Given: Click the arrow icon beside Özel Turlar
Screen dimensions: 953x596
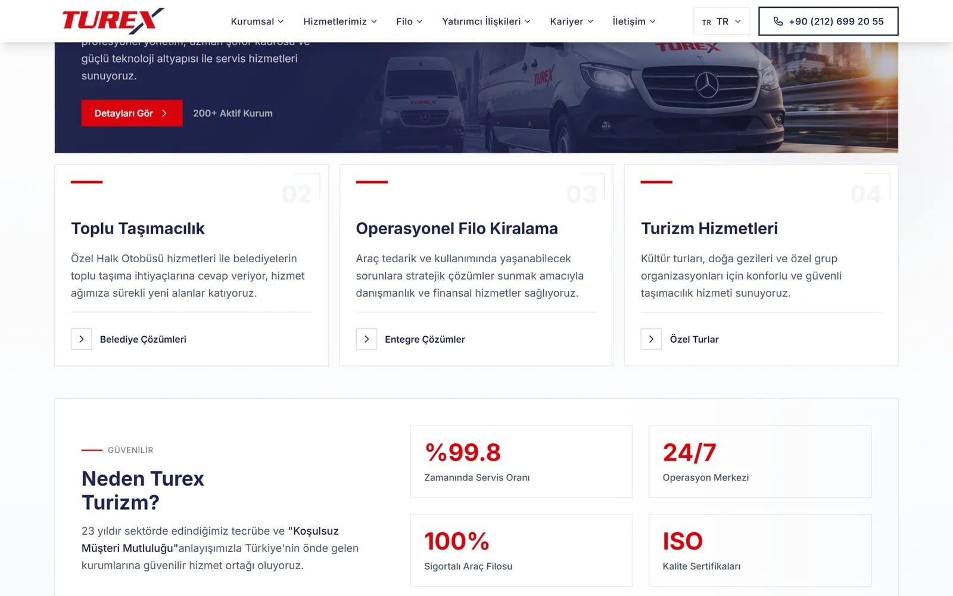Looking at the screenshot, I should (651, 339).
